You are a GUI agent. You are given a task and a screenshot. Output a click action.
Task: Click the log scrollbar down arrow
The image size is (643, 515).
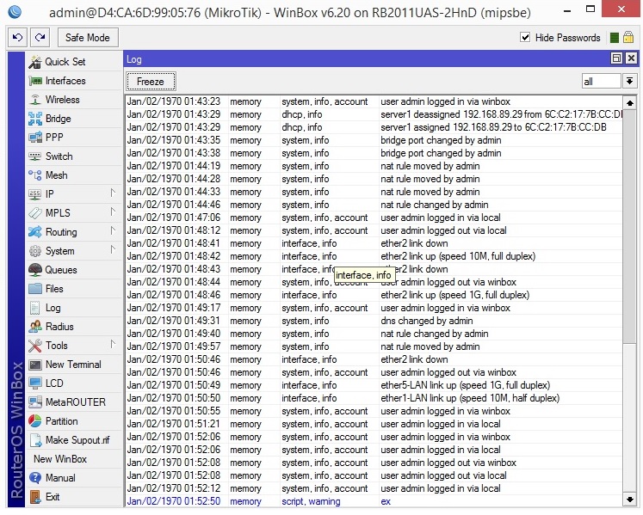[629, 499]
